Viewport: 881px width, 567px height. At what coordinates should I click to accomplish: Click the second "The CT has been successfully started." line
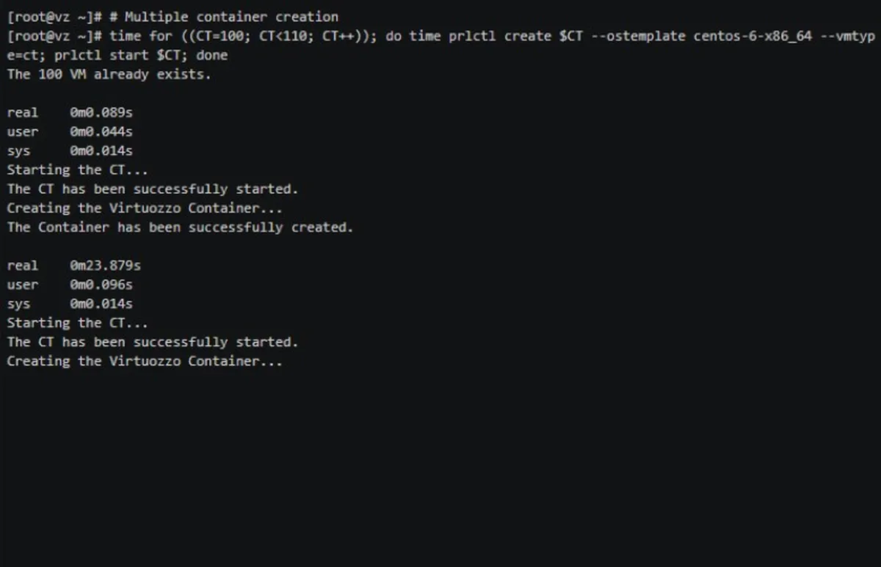(152, 341)
